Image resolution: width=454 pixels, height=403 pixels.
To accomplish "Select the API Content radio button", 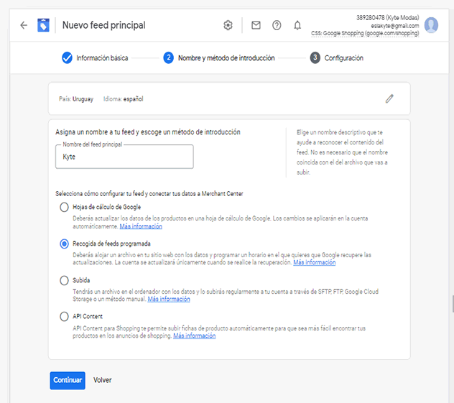I will 64,316.
